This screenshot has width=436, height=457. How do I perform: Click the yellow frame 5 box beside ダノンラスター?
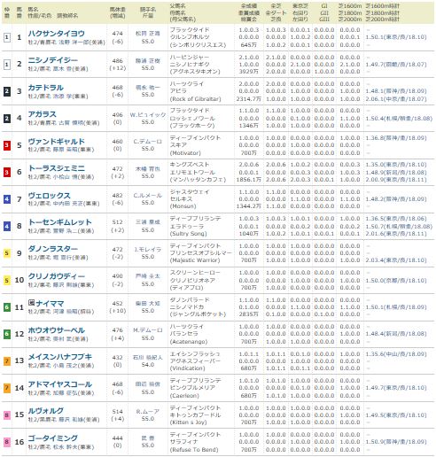pos(7,253)
